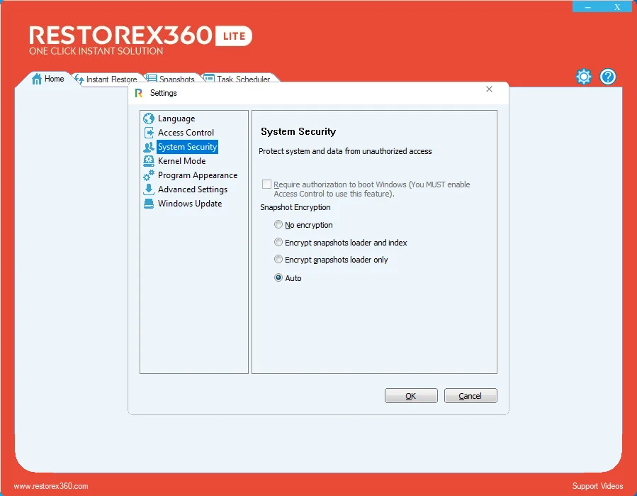Open the Instant Restore tab
Image resolution: width=637 pixels, height=496 pixels.
point(106,79)
